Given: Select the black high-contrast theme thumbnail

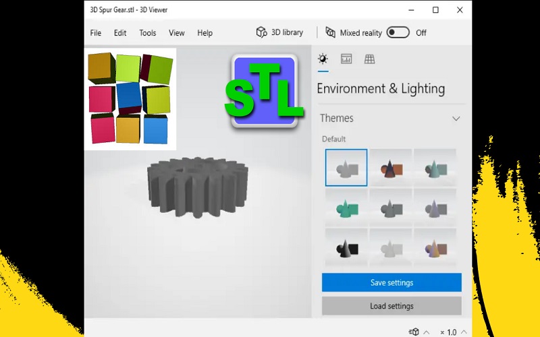Looking at the screenshot, I should (x=346, y=247).
